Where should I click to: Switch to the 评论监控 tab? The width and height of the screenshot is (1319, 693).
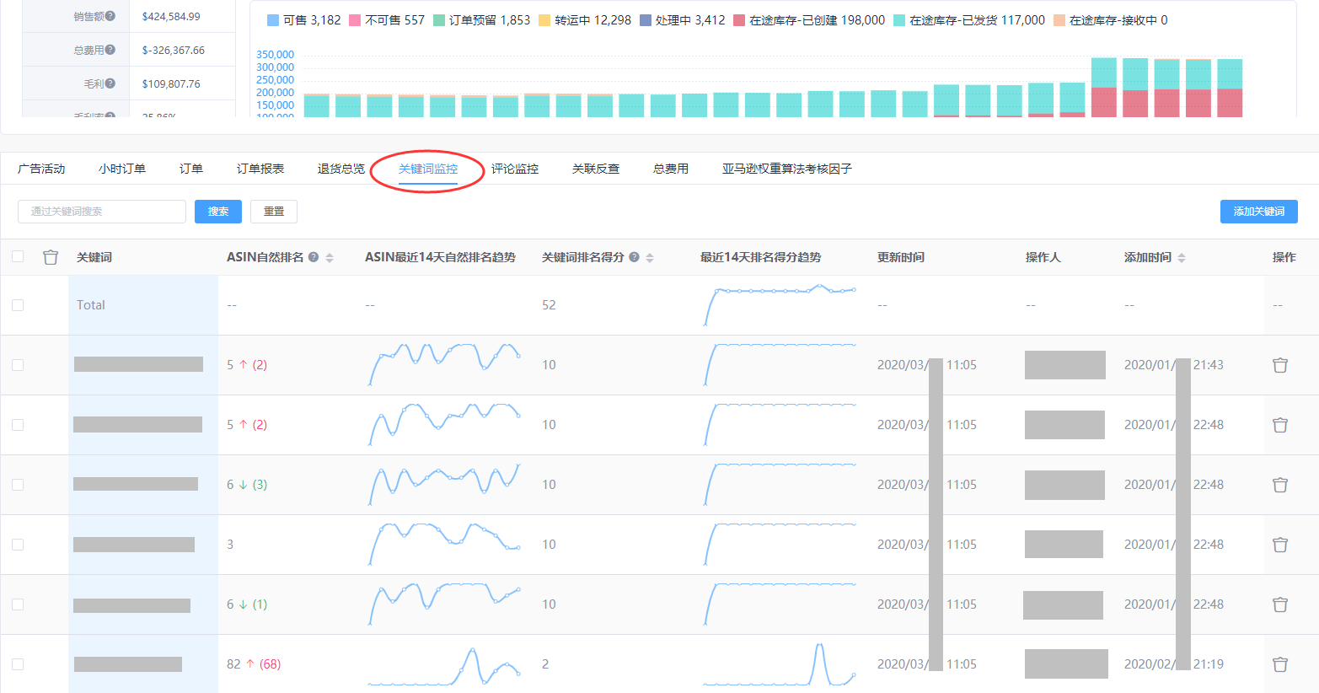(x=514, y=169)
